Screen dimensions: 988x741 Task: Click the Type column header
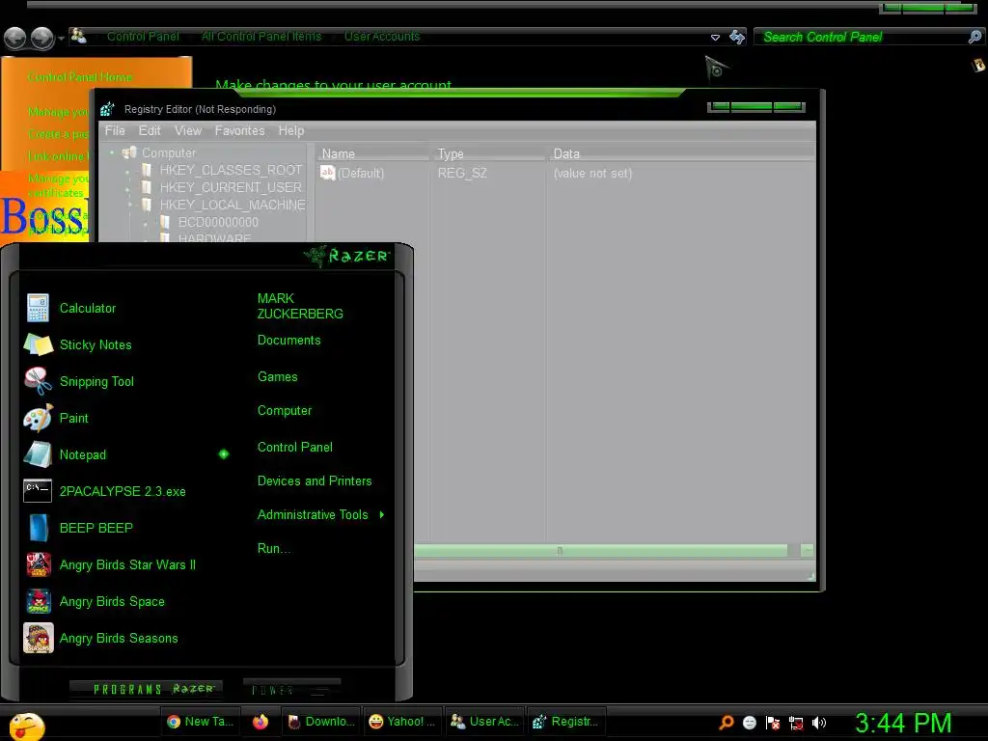pyautogui.click(x=488, y=153)
